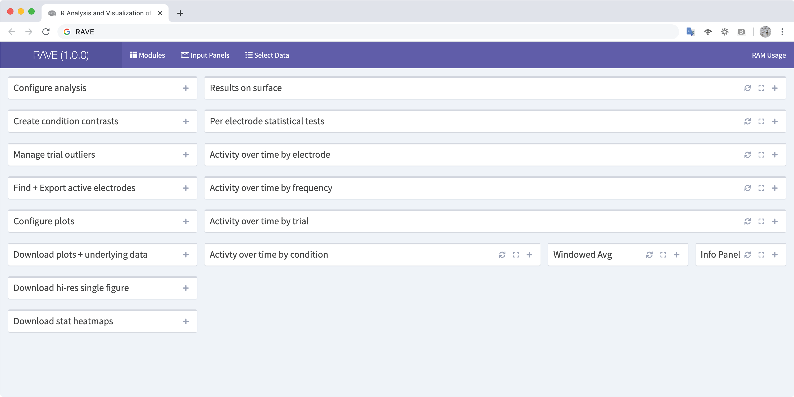Click the RAM Usage link

point(768,55)
